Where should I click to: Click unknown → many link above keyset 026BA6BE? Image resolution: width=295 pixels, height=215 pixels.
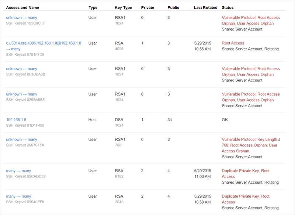point(21,94)
